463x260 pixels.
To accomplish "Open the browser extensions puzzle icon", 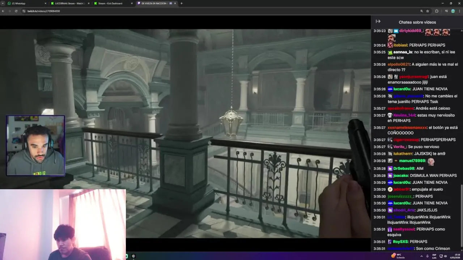I will (437, 11).
